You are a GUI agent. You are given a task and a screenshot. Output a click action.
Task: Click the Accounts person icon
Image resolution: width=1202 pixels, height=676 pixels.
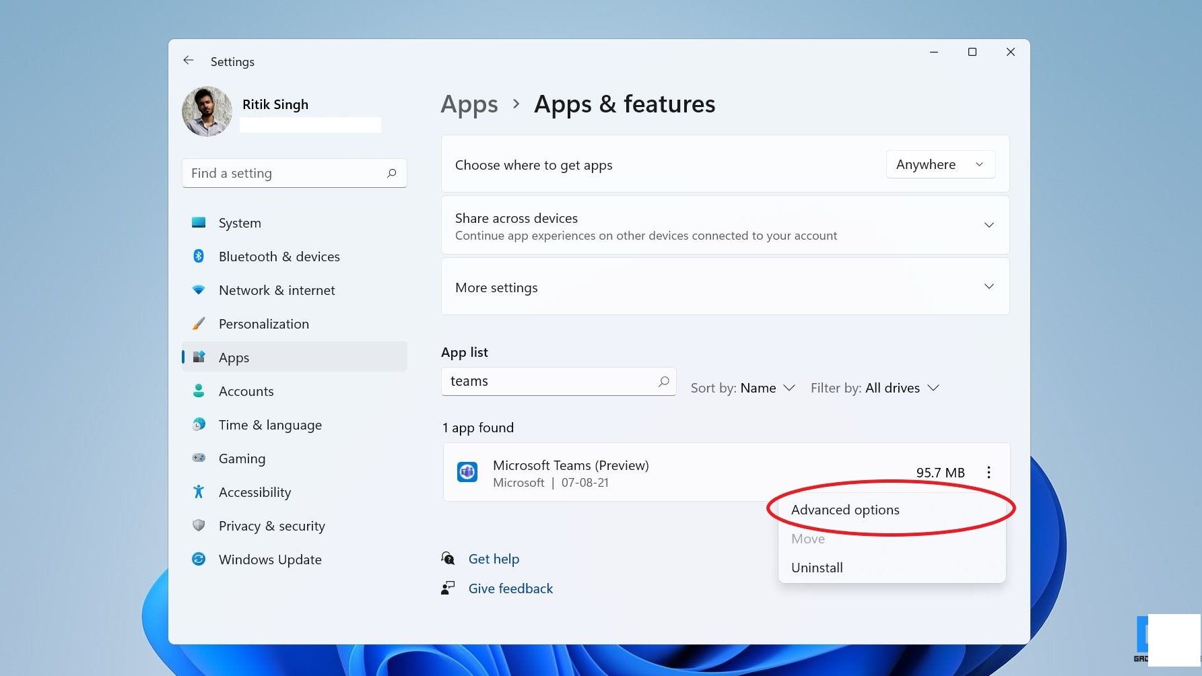199,391
